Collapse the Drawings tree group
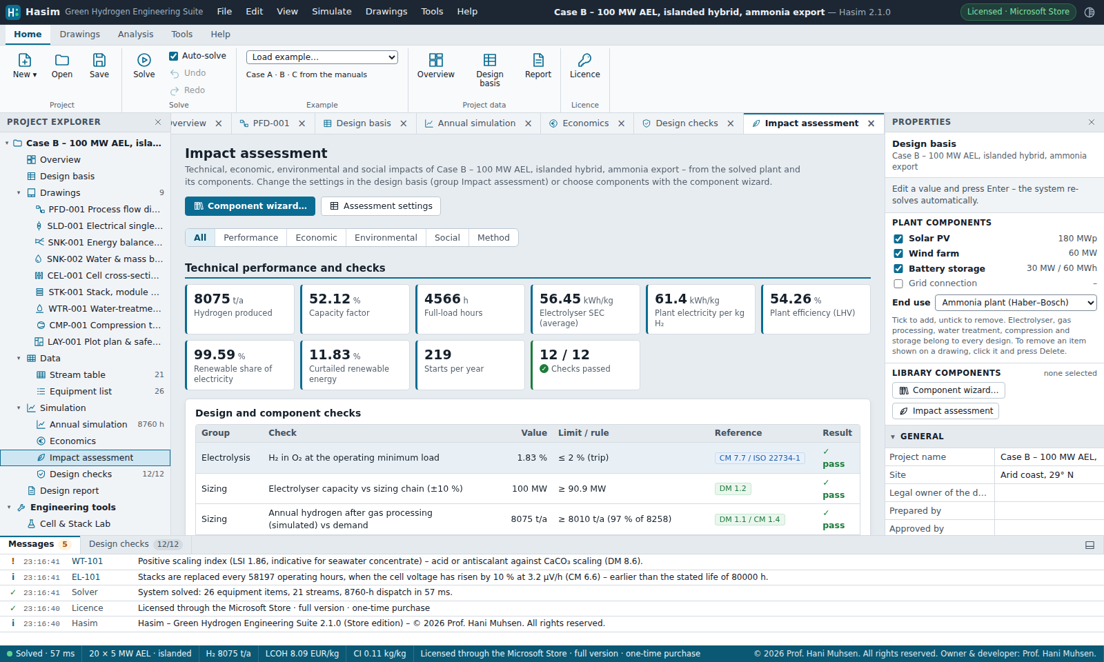 point(19,193)
